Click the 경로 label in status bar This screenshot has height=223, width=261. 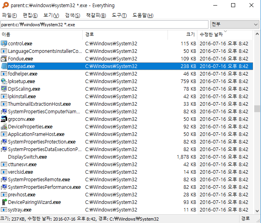tap(245, 219)
